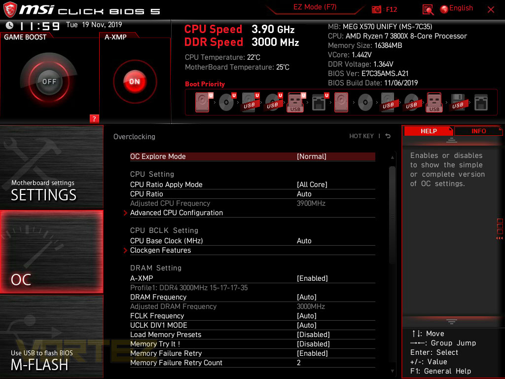The width and height of the screenshot is (505, 379).
Task: Select the legacy network boot icon
Action: (481, 103)
